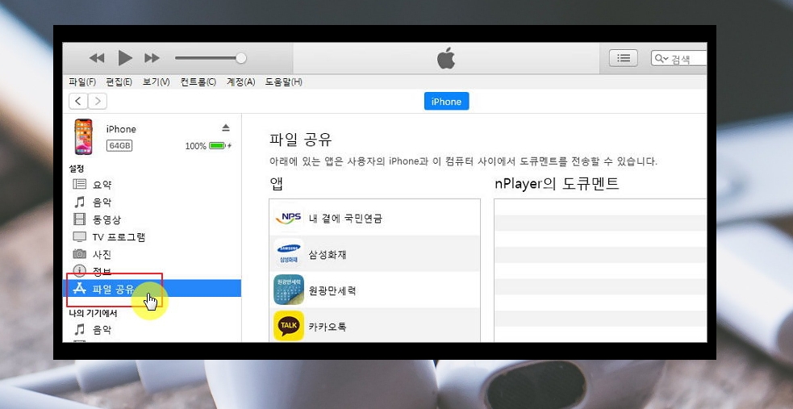Start playback with the play button
Image resolution: width=793 pixels, height=409 pixels.
point(124,58)
